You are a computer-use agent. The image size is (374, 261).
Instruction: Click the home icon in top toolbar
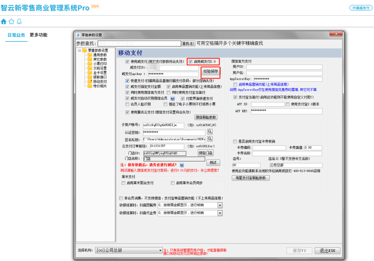[x=4, y=21]
